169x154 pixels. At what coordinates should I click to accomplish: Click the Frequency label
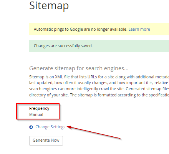(x=39, y=108)
